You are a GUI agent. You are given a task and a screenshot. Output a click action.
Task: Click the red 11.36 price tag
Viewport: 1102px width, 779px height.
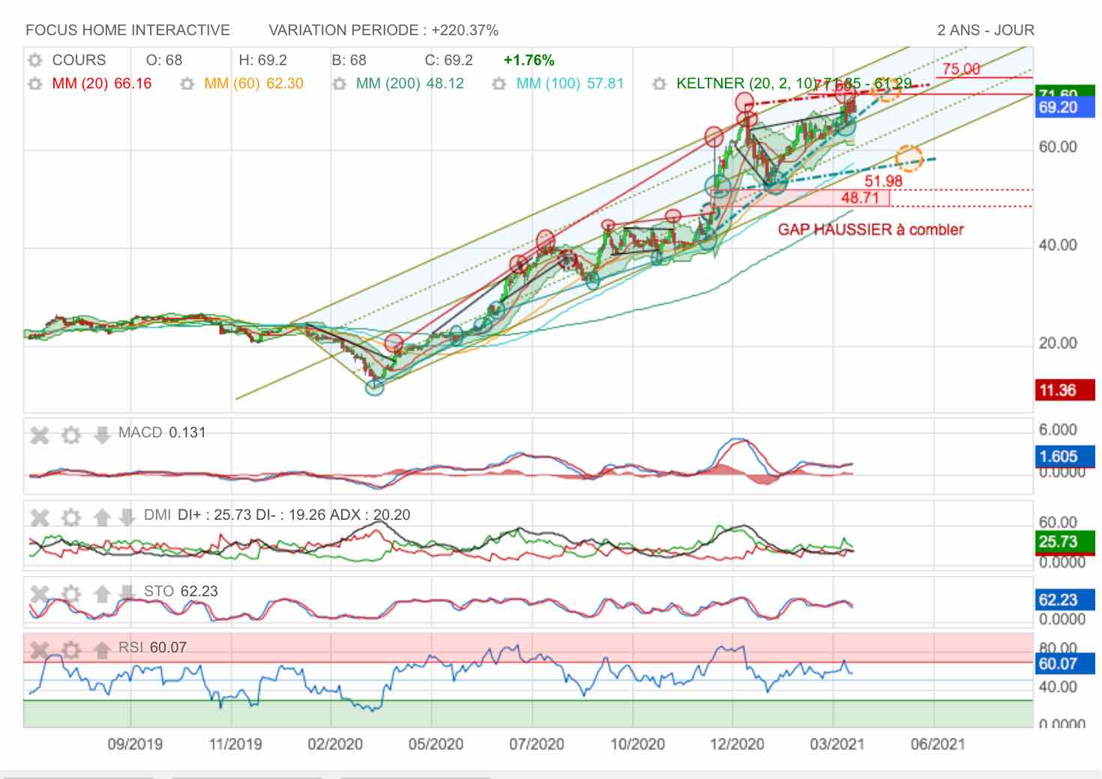click(x=1065, y=390)
